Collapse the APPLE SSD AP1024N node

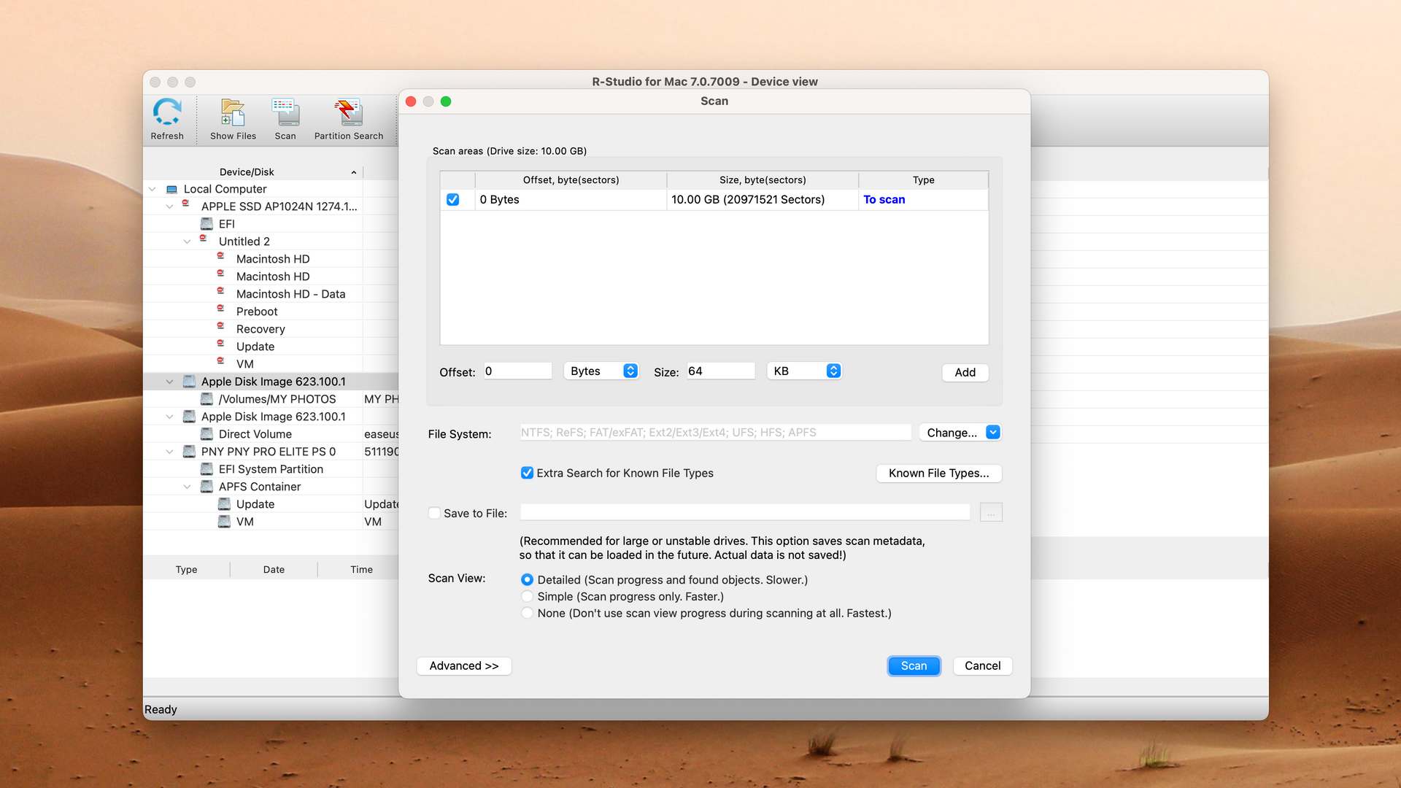[169, 206]
